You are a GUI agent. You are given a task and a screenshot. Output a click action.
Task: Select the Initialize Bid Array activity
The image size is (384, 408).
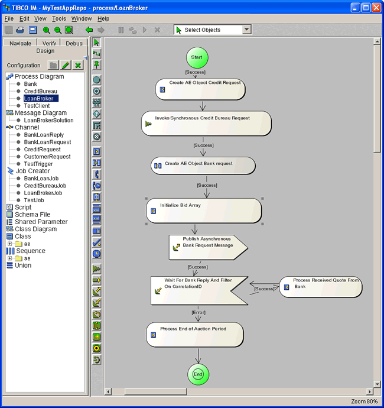click(x=204, y=211)
